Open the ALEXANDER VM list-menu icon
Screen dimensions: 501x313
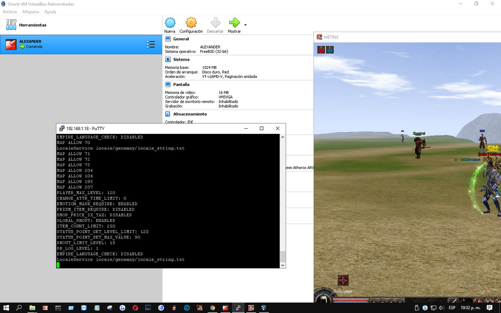[x=151, y=44]
